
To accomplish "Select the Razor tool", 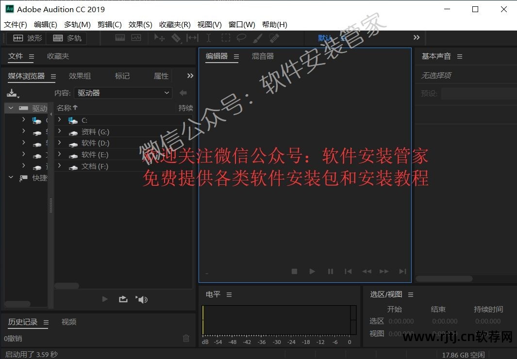I will click(176, 38).
